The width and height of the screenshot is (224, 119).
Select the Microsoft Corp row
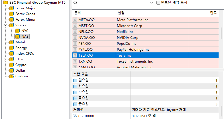[145, 26]
